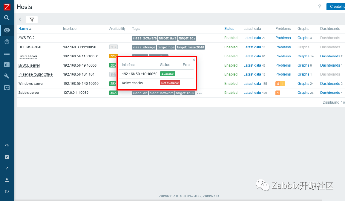
Task: Click the left chevron beside the filter
Action: [20, 19]
